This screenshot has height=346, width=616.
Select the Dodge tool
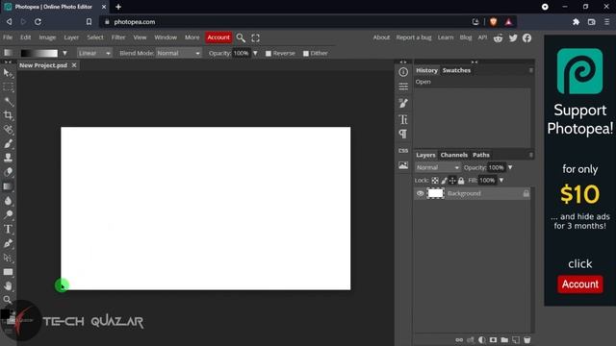pyautogui.click(x=8, y=214)
